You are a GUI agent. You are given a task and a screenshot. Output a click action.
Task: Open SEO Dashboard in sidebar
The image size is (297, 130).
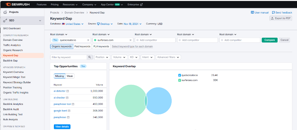[12, 29]
